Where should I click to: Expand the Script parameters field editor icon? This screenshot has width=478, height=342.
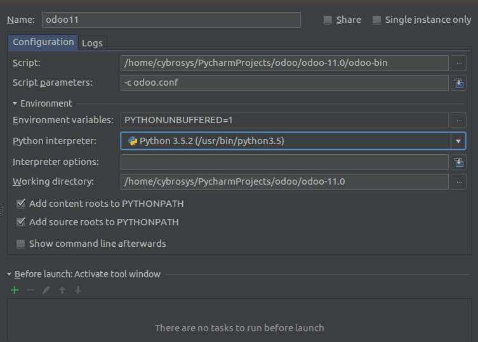pos(459,83)
